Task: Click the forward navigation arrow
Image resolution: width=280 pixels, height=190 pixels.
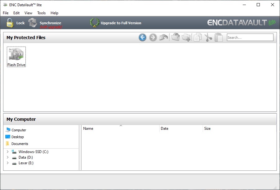Action: click(x=153, y=37)
